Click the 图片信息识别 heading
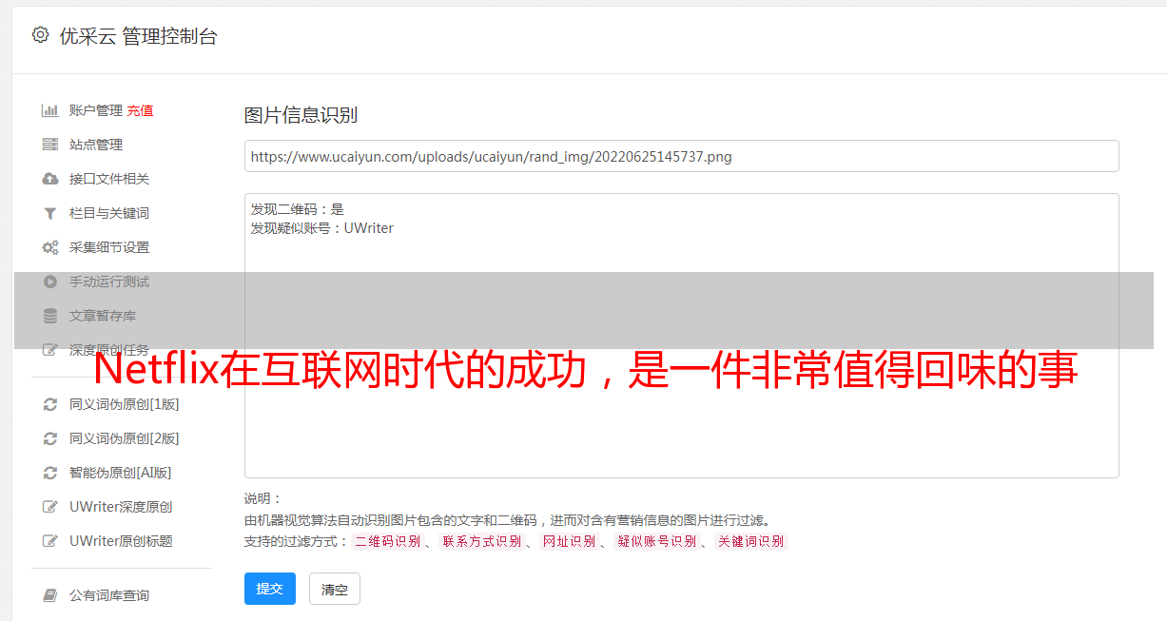 [x=301, y=115]
